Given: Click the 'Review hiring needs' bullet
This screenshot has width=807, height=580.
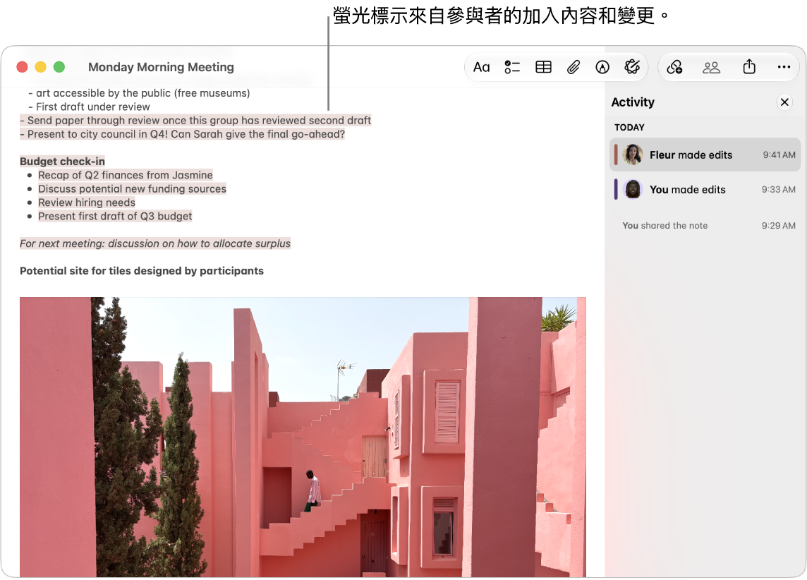Looking at the screenshot, I should [87, 203].
